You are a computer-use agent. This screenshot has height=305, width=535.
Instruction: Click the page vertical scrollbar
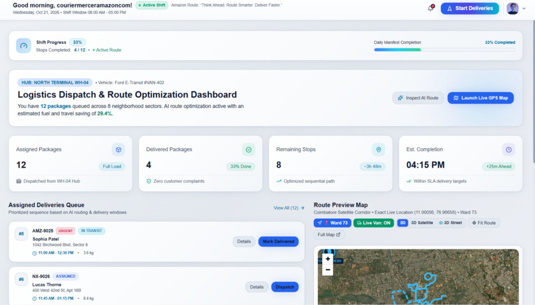click(x=533, y=92)
